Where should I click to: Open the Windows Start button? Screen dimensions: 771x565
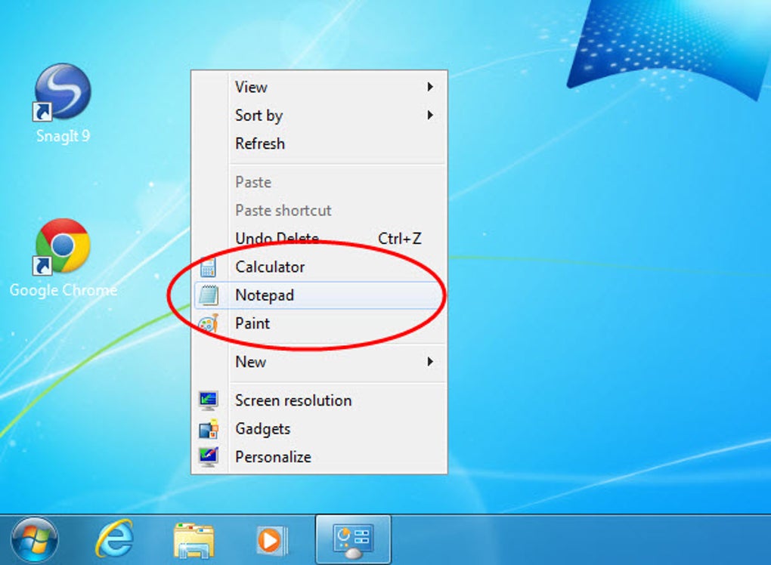pos(35,539)
